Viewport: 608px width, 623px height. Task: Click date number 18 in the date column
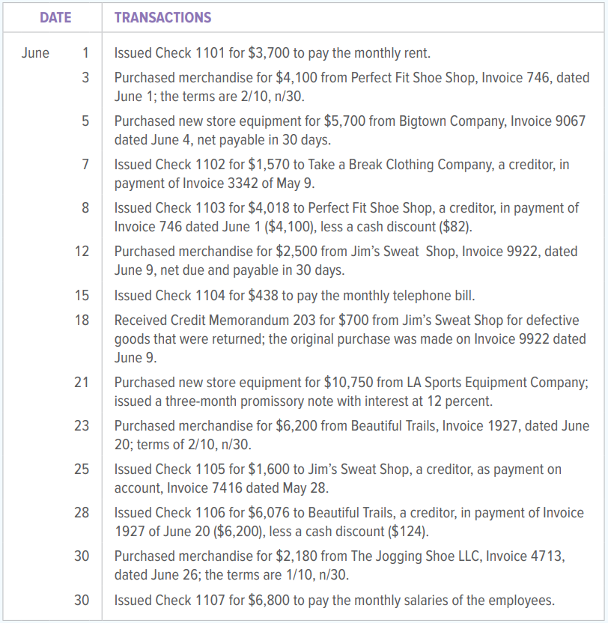[82, 320]
